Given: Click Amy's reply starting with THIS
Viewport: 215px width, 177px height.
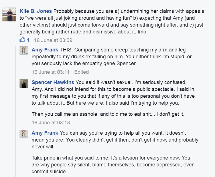Looking at the screenshot, I should pos(112,57).
